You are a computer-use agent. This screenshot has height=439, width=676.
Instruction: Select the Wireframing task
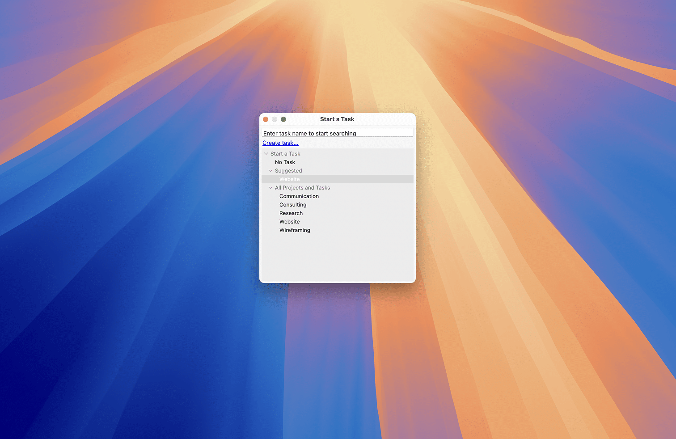coord(338,230)
